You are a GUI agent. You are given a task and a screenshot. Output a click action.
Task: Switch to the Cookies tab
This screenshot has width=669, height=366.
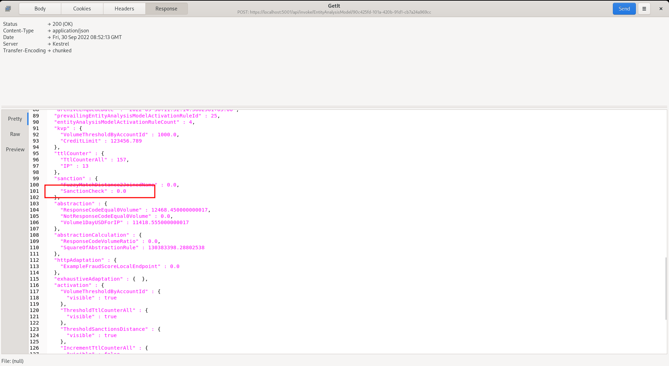tap(82, 9)
